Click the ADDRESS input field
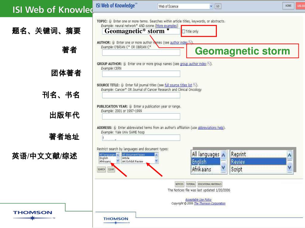Viewport: 305px width, 228px height. (x=141, y=138)
